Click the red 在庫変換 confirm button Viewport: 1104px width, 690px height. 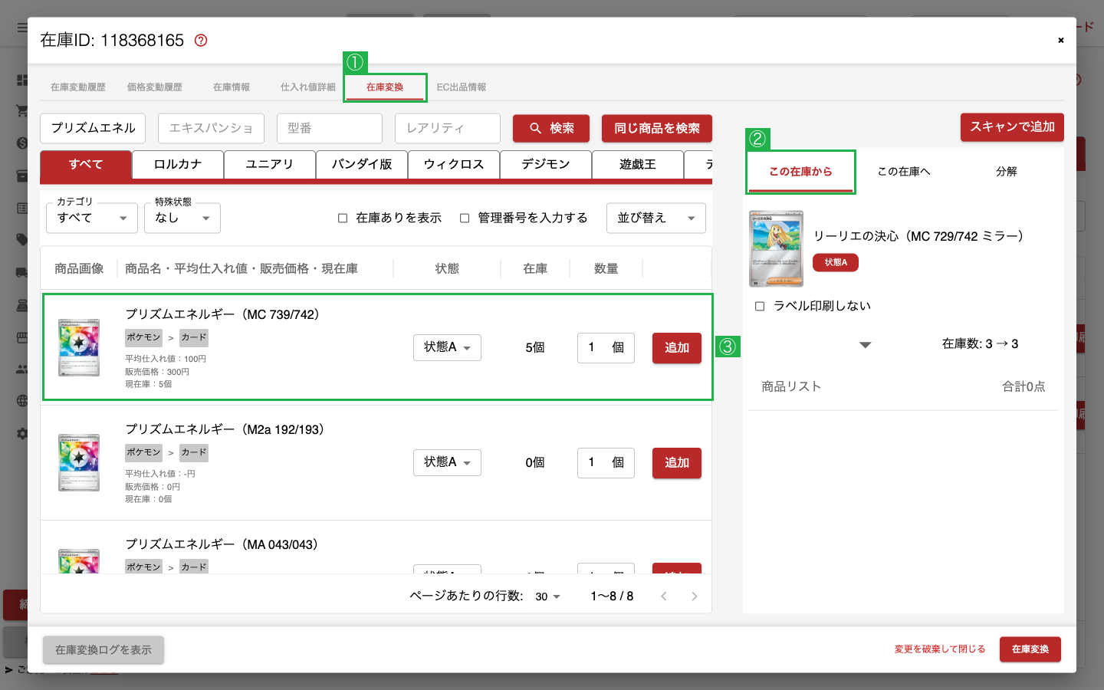pyautogui.click(x=1030, y=649)
